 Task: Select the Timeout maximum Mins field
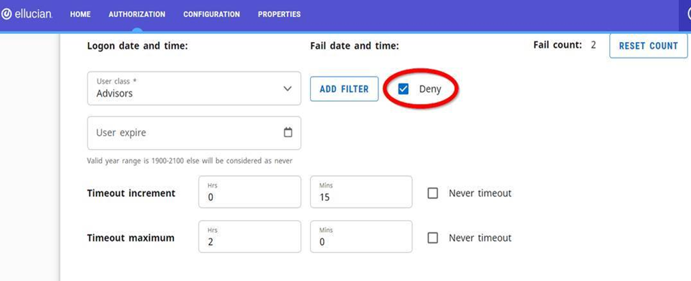pyautogui.click(x=361, y=237)
